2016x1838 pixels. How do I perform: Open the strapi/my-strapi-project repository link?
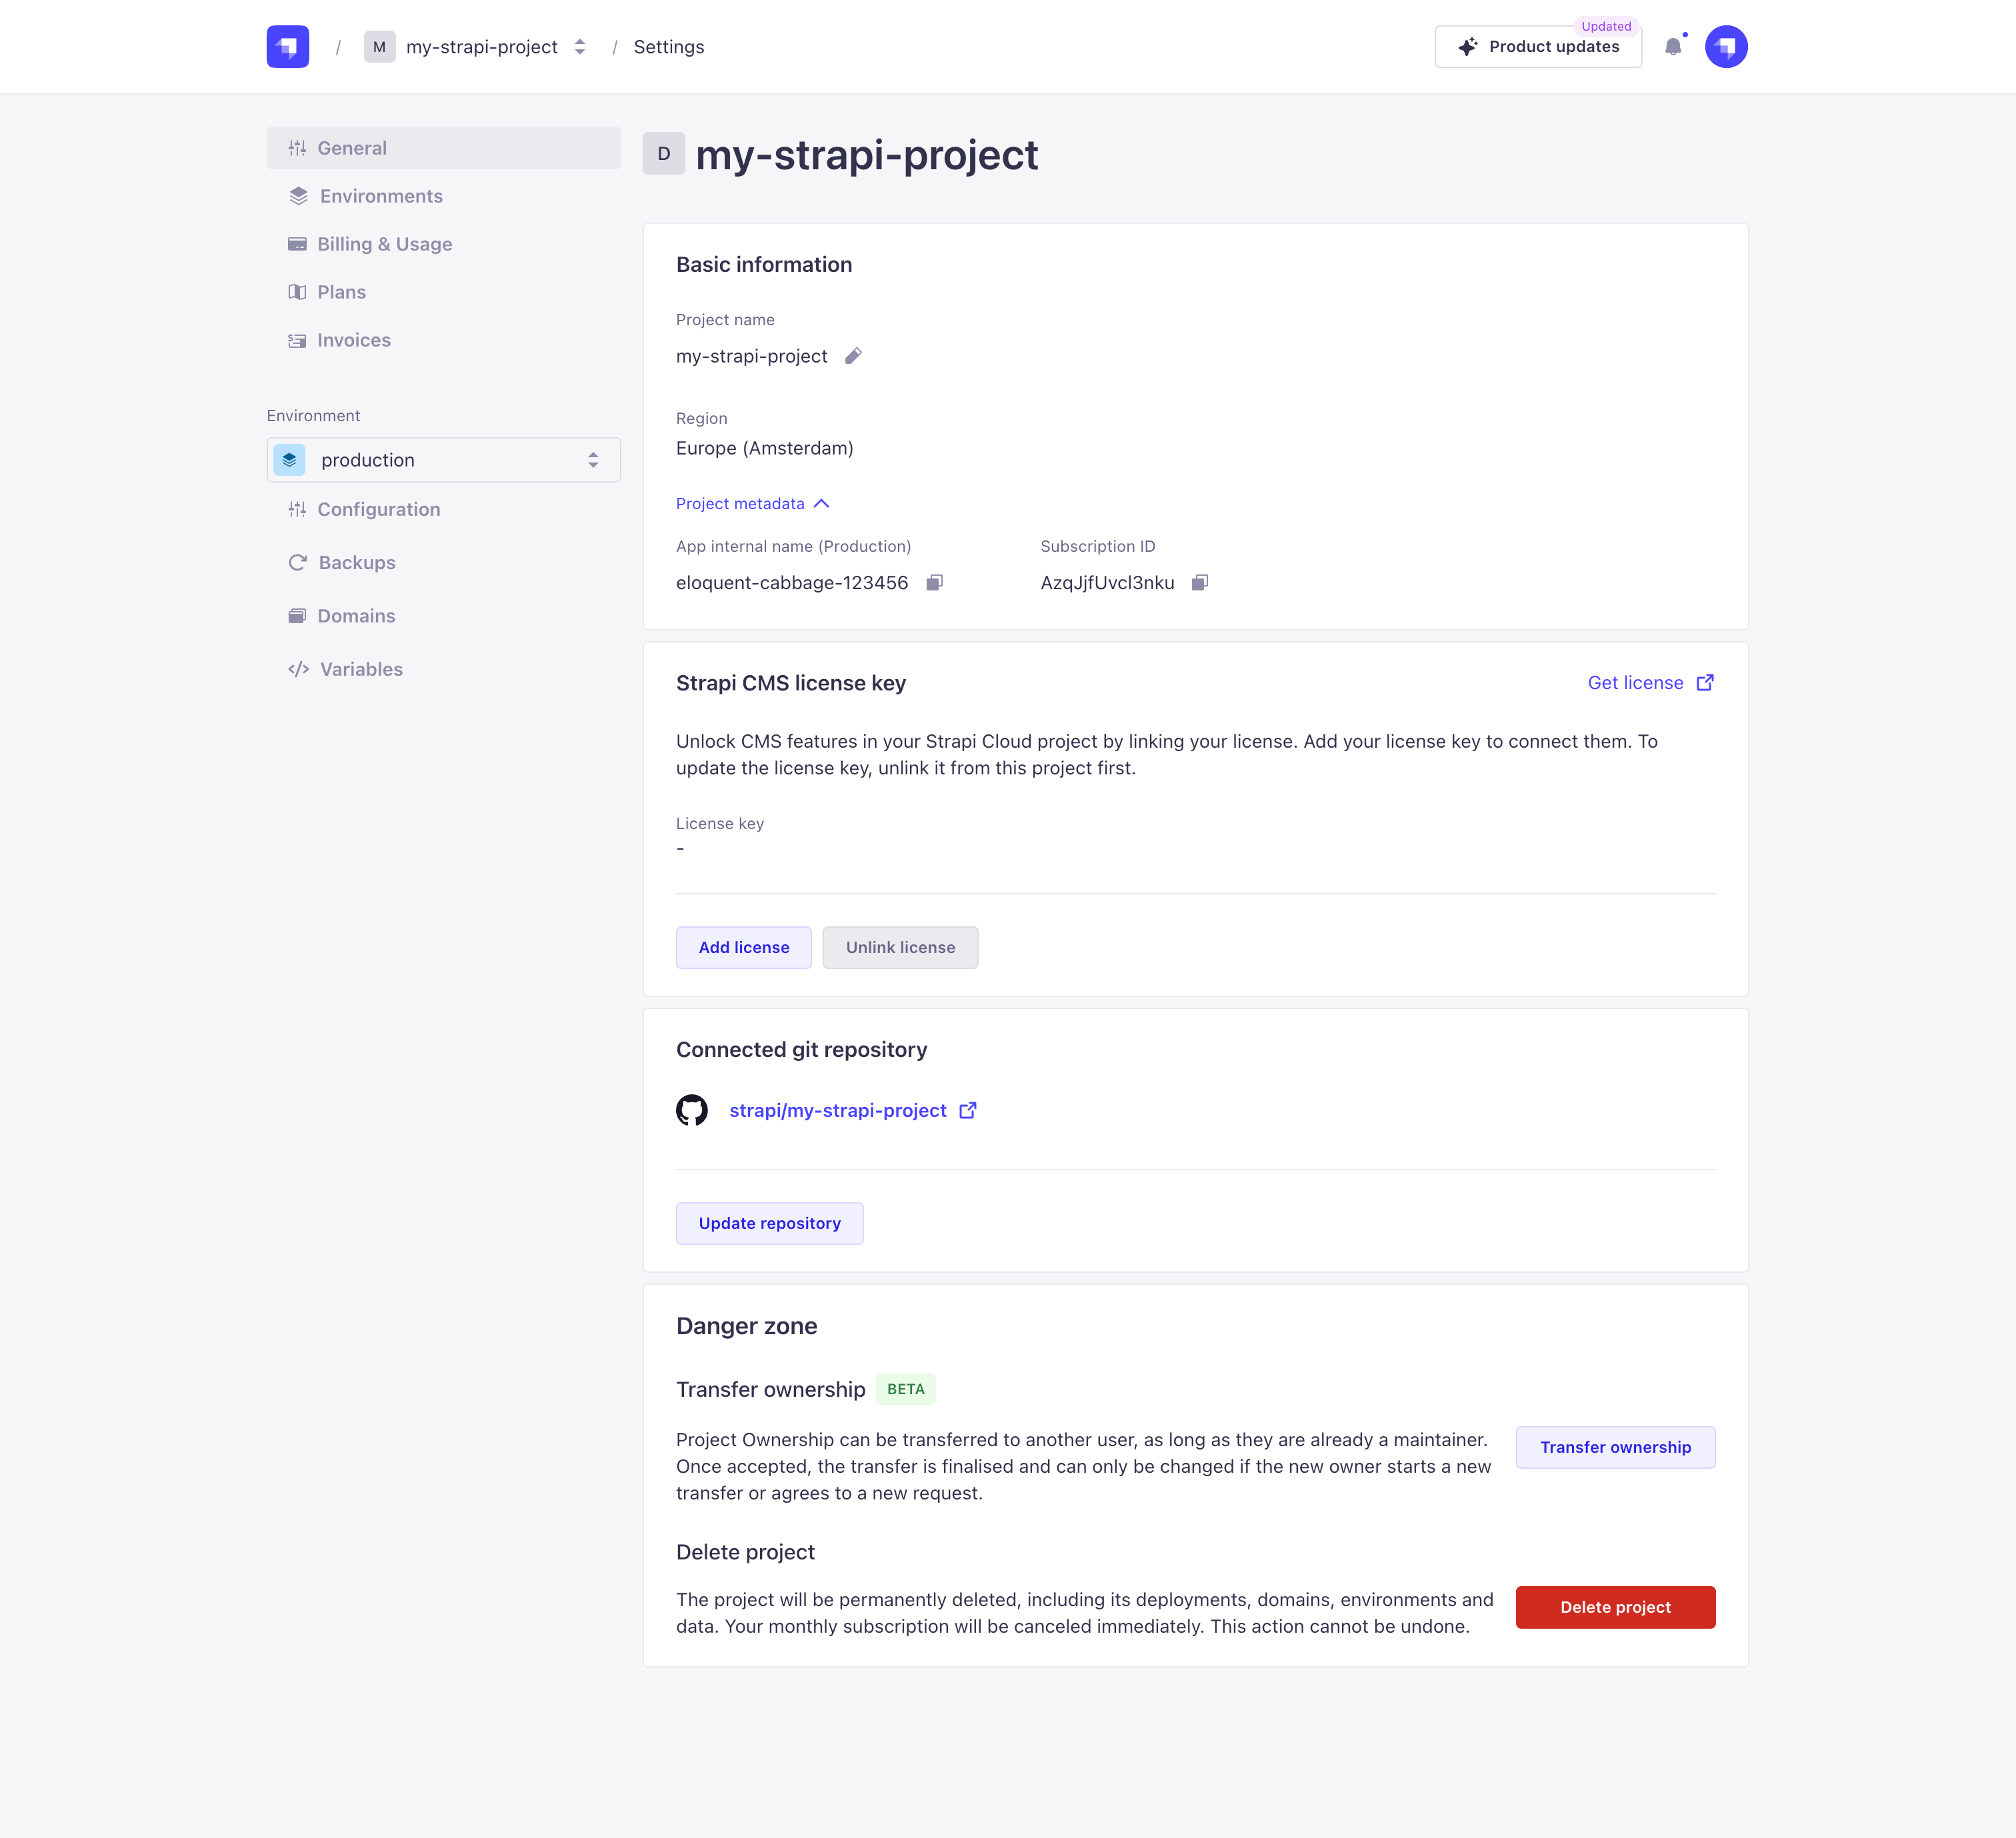pyautogui.click(x=838, y=1110)
